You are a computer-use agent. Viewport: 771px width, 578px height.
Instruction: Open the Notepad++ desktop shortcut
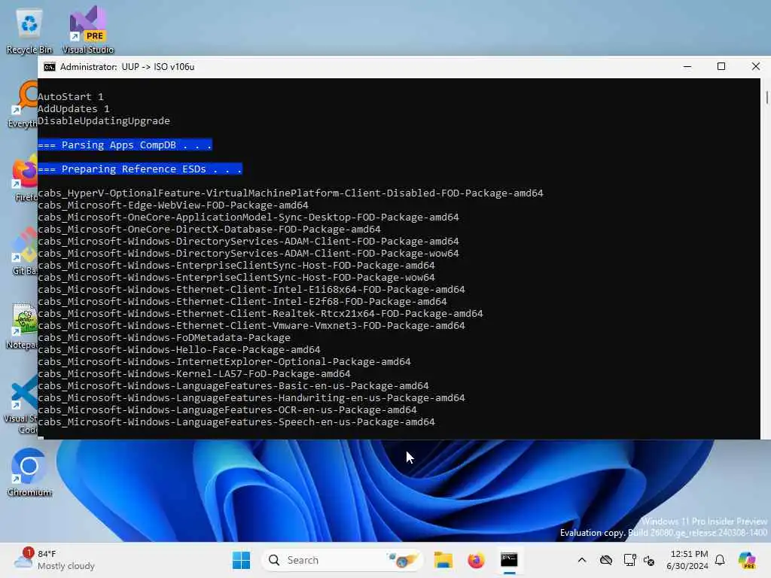pyautogui.click(x=23, y=325)
